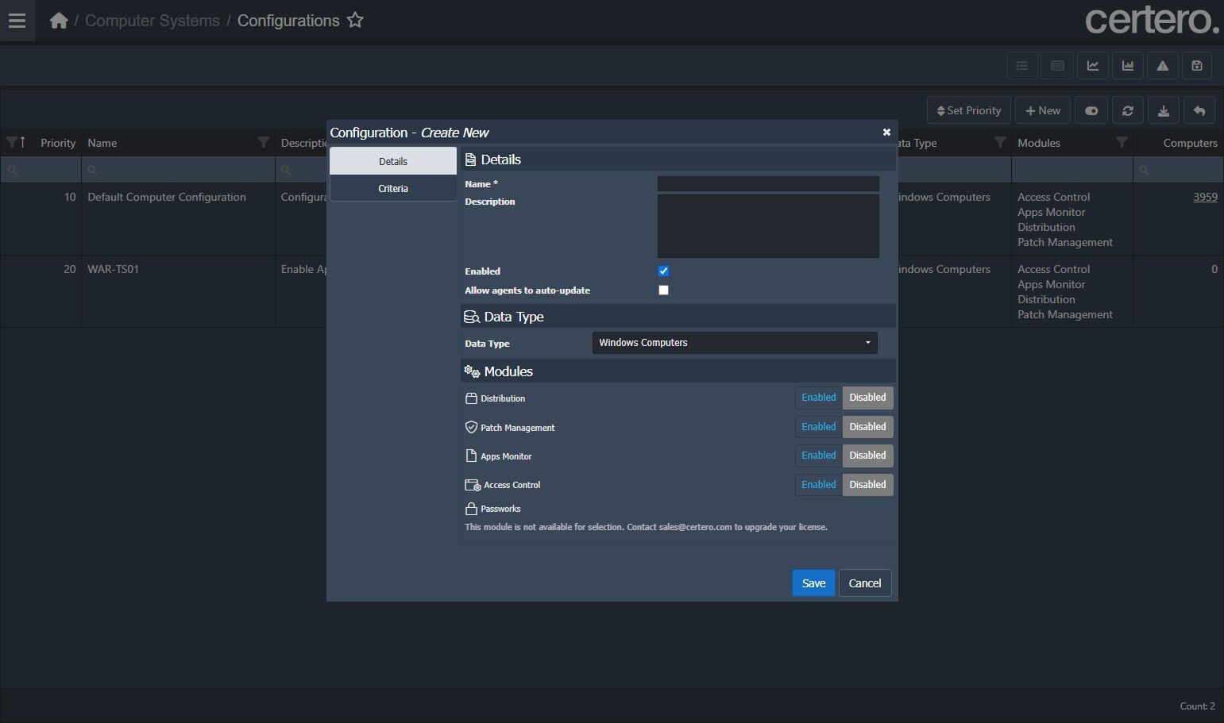The image size is (1224, 723).
Task: Click the download export icon
Action: pos(1163,111)
